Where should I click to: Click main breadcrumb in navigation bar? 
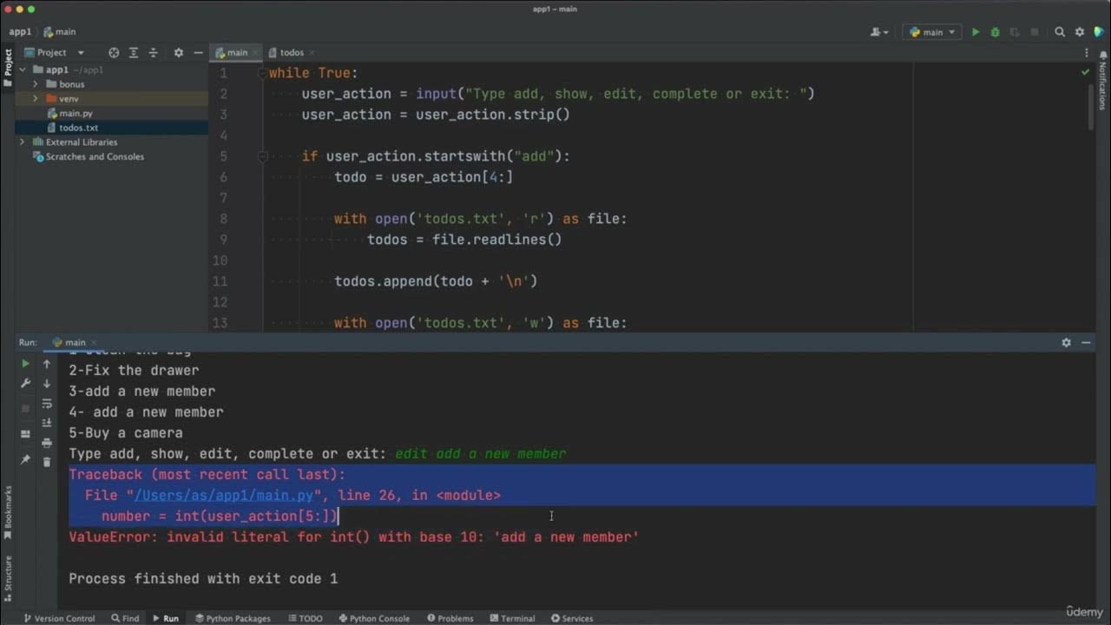(60, 32)
